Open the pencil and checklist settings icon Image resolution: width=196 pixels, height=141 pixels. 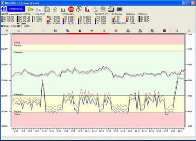[79, 9]
